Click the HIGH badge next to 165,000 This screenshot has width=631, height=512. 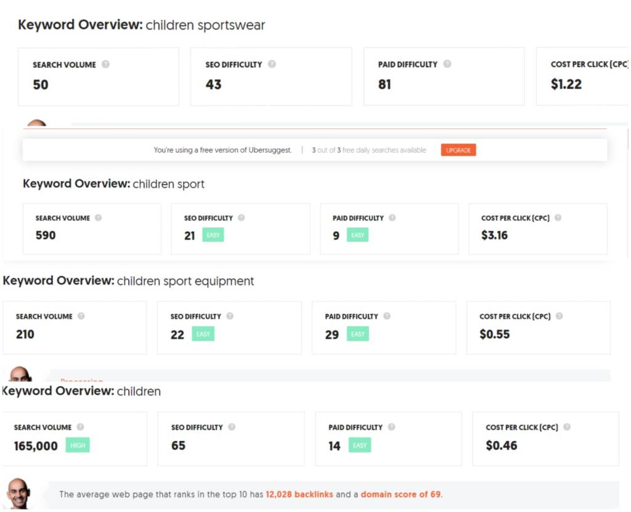78,445
